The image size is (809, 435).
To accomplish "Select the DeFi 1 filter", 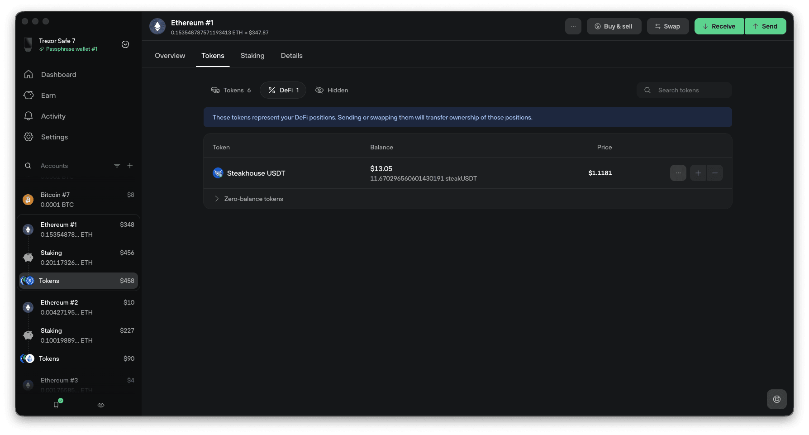I will (283, 90).
